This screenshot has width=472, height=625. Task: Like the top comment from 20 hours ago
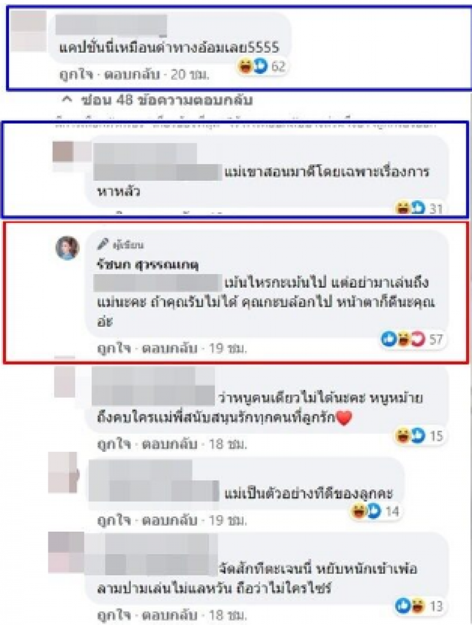pos(76,74)
